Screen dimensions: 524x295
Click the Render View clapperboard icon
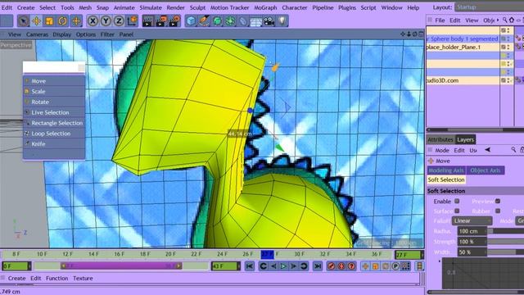coord(148,21)
